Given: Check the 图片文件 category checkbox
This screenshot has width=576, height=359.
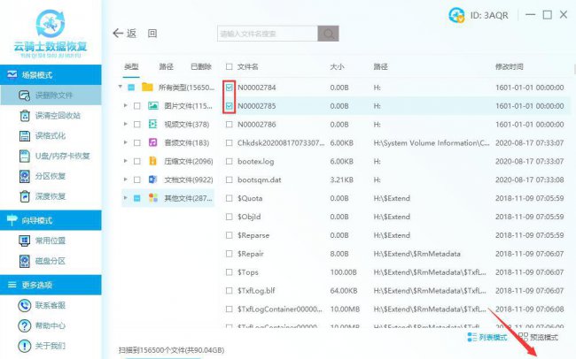Looking at the screenshot, I should [137, 106].
